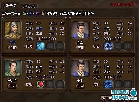
Task: Click the blue 廖化 name label
Action: (x=12, y=42)
